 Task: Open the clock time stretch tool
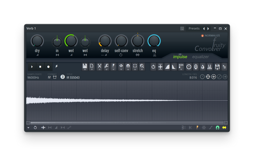click(x=189, y=67)
